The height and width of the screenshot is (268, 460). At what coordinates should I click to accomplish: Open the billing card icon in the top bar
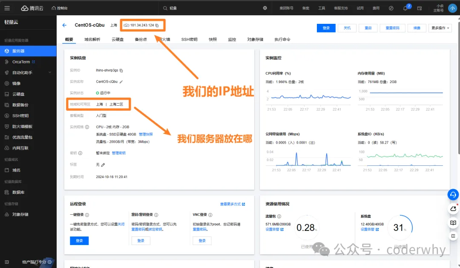pyautogui.click(x=420, y=8)
